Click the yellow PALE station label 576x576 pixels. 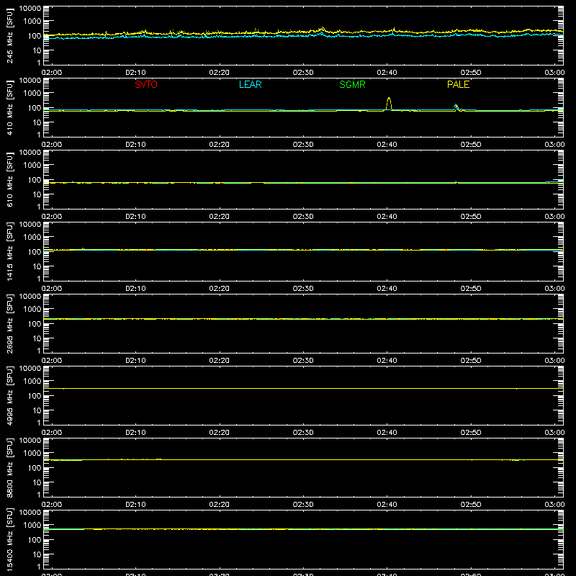[458, 84]
